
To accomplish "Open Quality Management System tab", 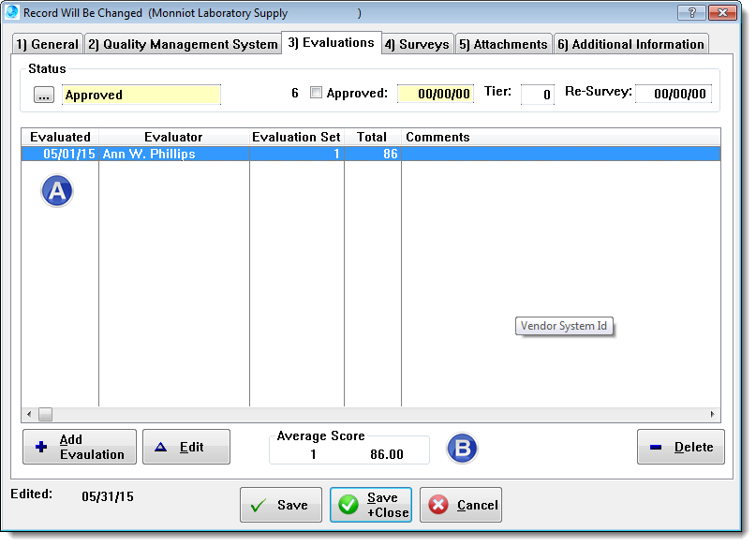I will click(183, 44).
